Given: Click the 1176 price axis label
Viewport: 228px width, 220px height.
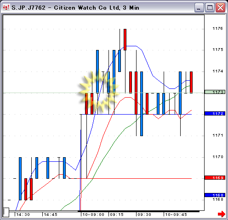Looking at the screenshot, I should pos(217,28).
